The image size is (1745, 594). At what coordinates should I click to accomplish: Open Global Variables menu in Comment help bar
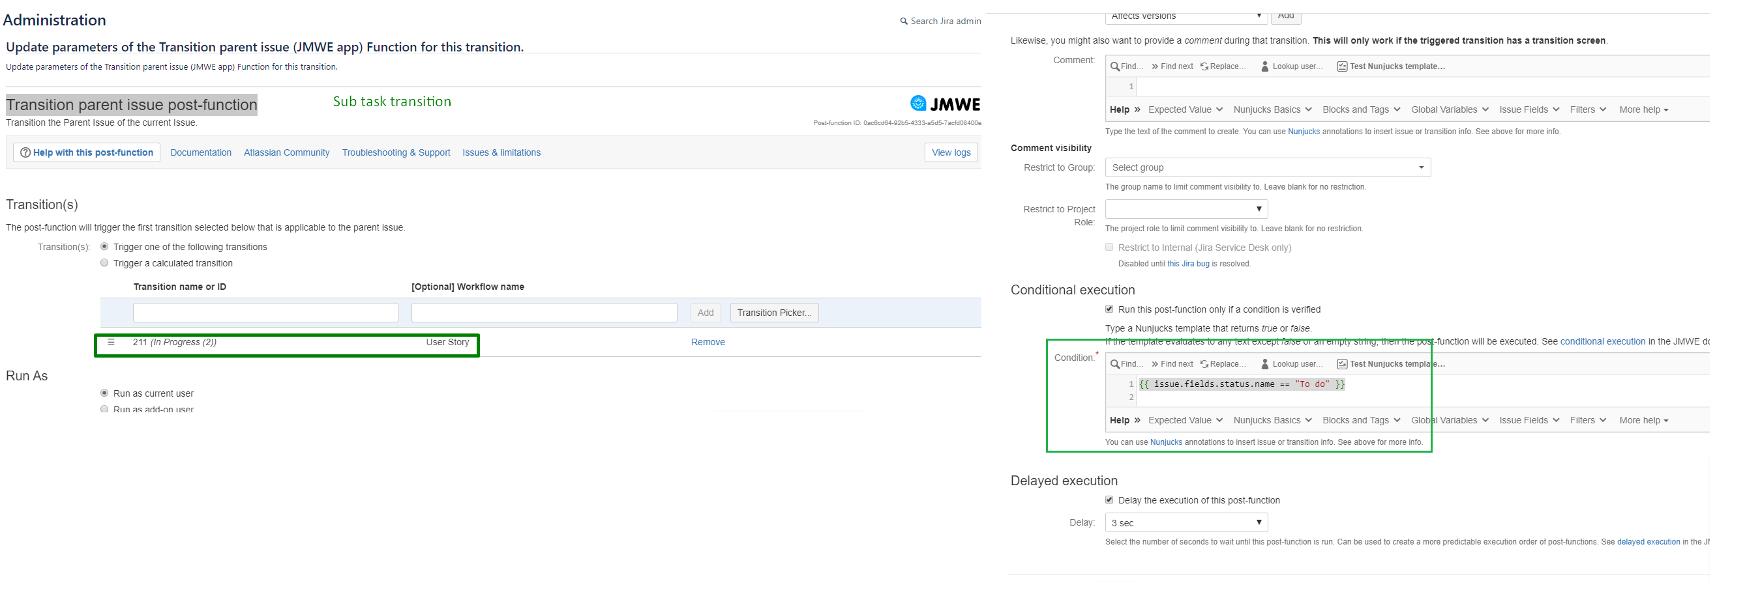[x=1450, y=109]
